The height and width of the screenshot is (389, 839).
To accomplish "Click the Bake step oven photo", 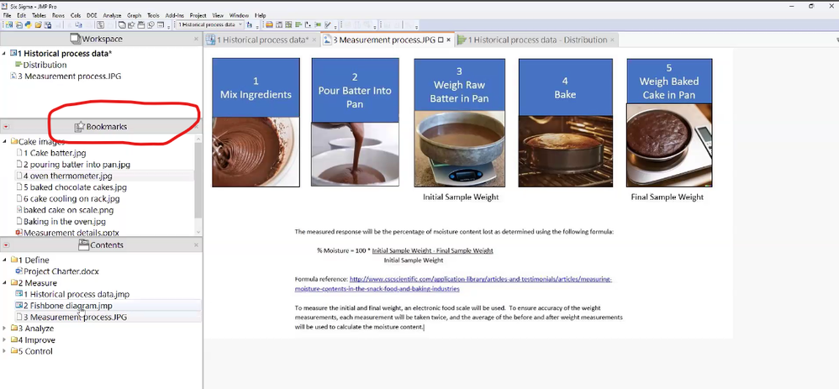I will tap(565, 151).
